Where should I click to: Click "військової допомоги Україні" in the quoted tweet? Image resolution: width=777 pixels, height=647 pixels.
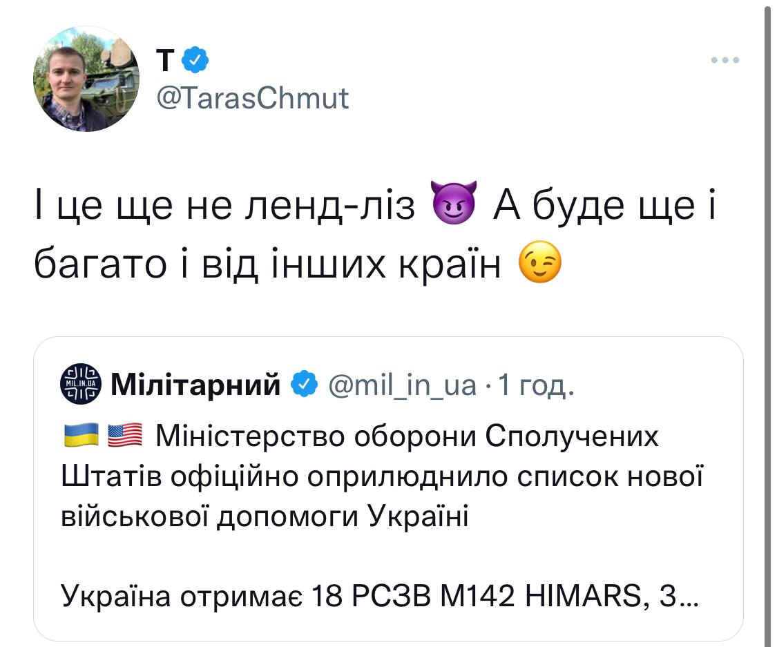click(x=265, y=515)
